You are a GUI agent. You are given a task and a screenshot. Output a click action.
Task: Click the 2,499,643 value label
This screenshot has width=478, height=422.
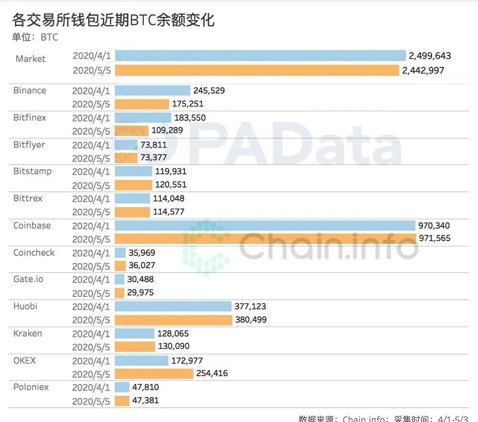tap(430, 56)
